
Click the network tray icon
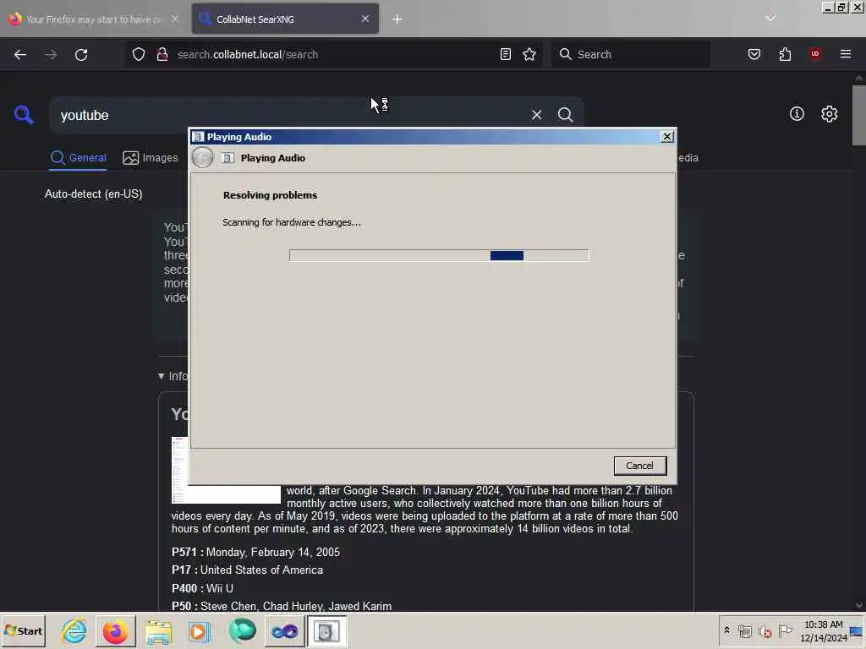pyautogui.click(x=744, y=630)
